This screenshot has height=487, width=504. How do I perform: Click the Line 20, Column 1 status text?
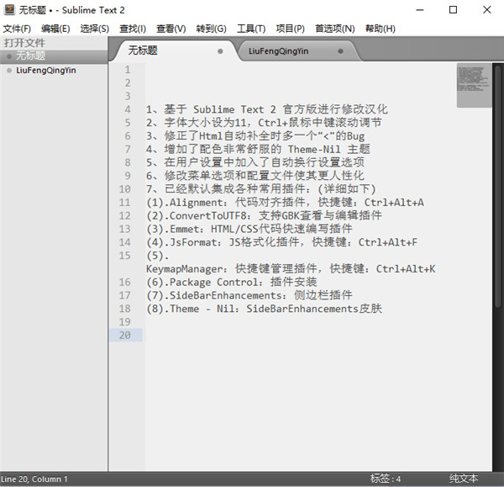pos(34,479)
